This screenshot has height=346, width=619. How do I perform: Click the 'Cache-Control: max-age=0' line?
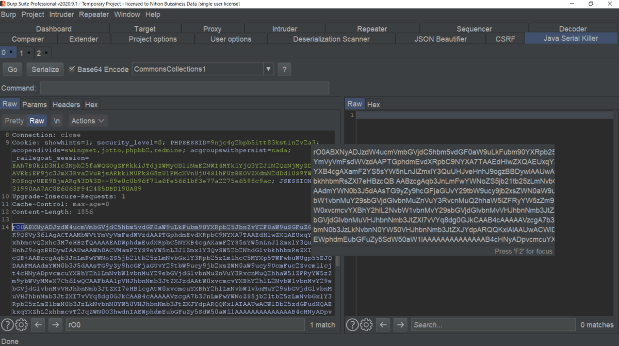(x=60, y=204)
